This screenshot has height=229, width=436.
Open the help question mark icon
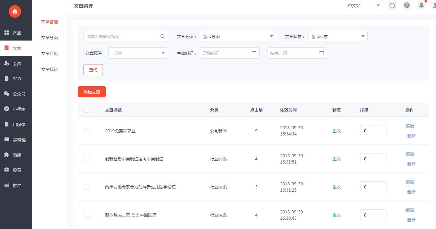click(x=407, y=6)
